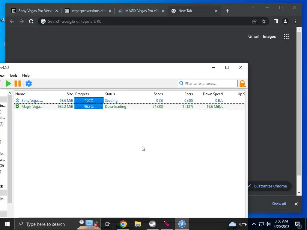Click Customize Chrome button

270,186
